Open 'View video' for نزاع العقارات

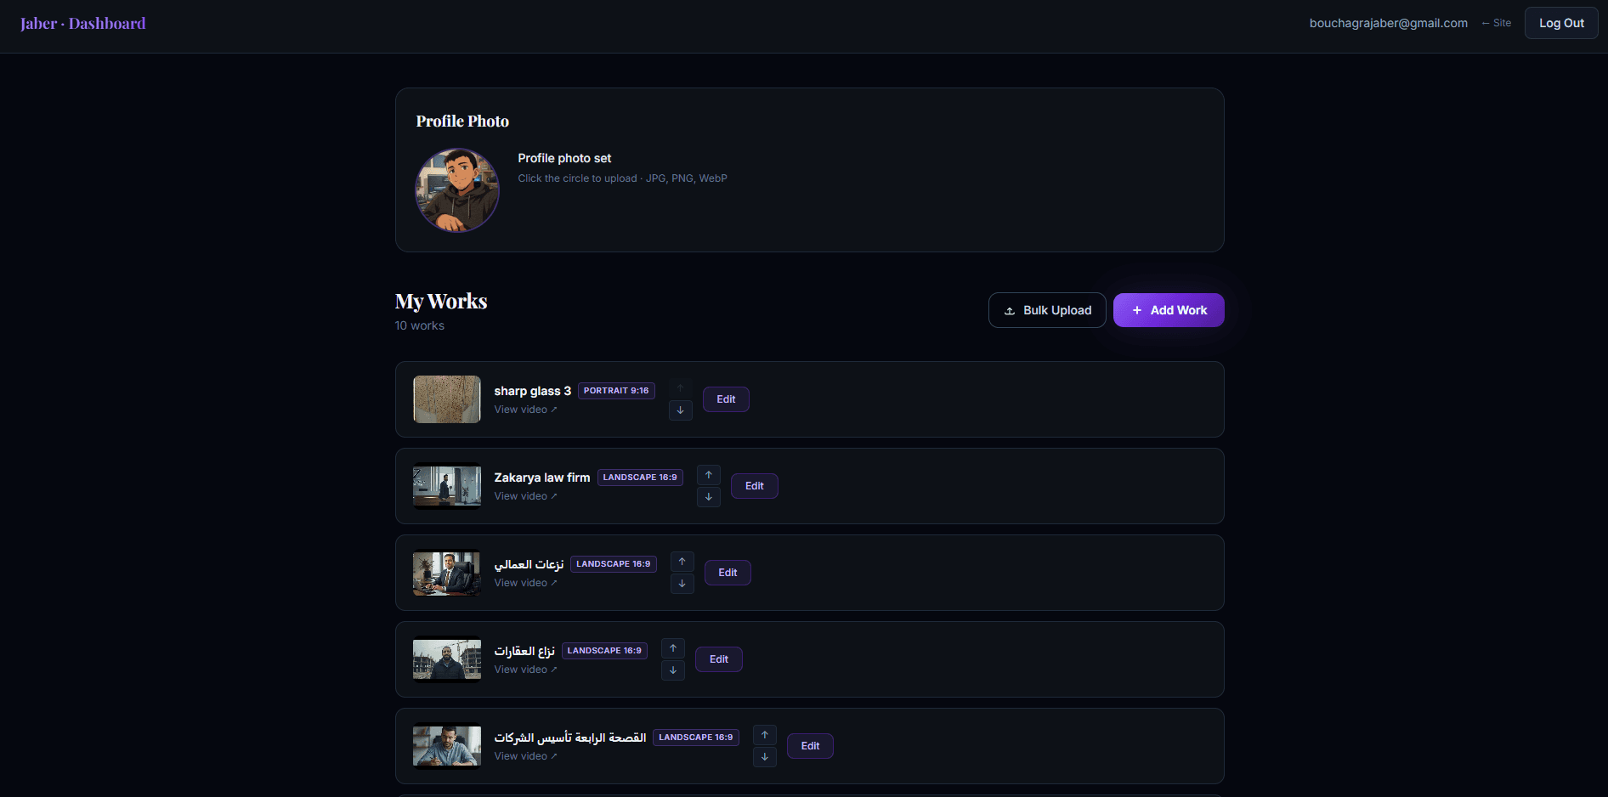tap(525, 670)
